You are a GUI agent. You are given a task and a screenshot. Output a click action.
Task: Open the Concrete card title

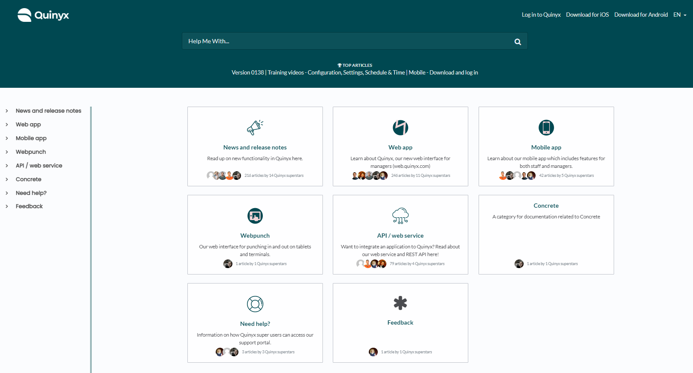click(x=546, y=206)
